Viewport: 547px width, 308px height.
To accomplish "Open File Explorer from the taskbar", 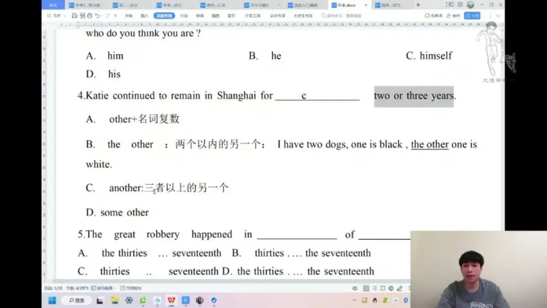I will pos(114,300).
